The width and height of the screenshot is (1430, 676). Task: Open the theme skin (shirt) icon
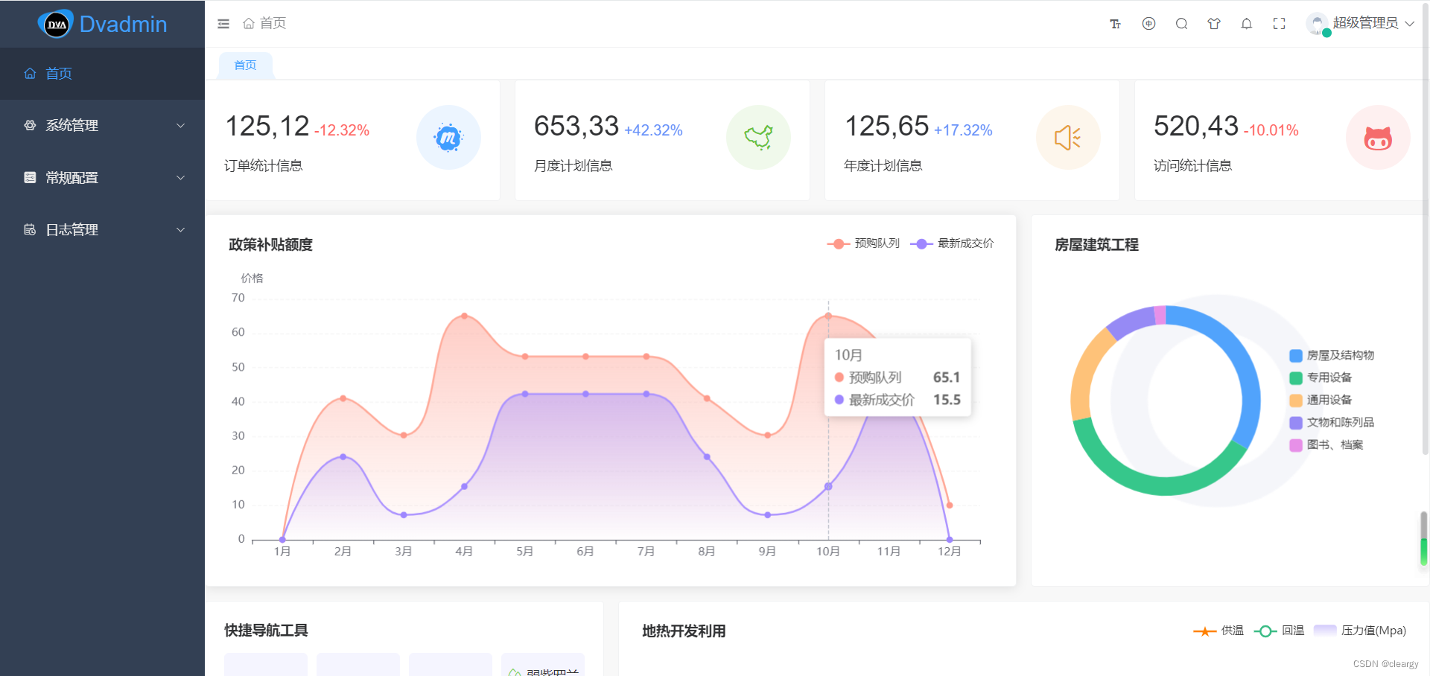(1213, 23)
